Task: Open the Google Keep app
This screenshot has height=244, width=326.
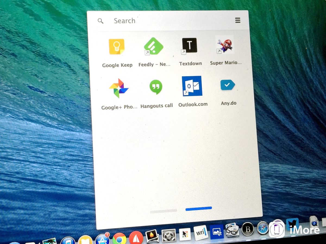Action: coord(117,46)
